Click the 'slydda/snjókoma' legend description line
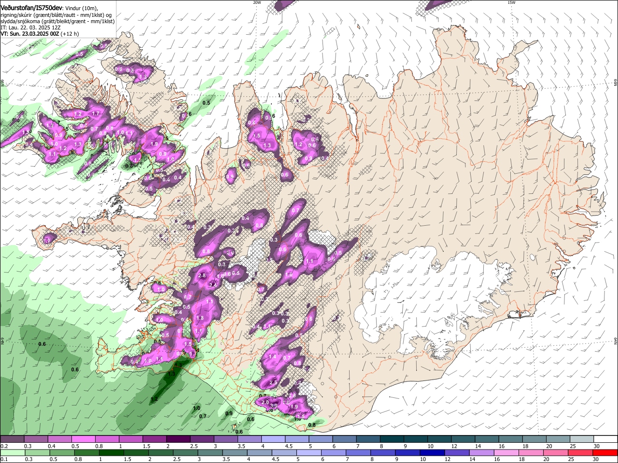 [57, 21]
